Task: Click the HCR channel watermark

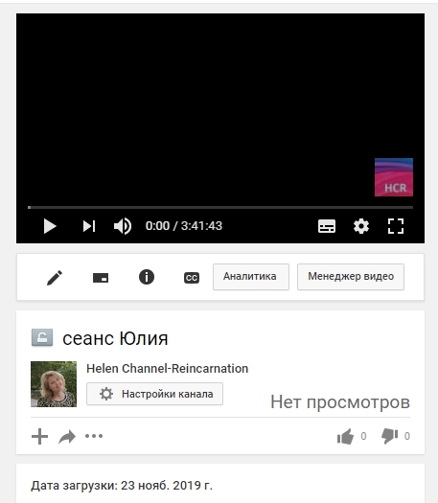Action: (394, 177)
